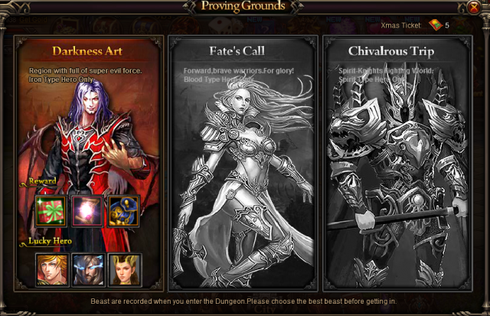The width and height of the screenshot is (490, 316).
Task: Click the blue and gold helmet reward
Action: tap(124, 211)
